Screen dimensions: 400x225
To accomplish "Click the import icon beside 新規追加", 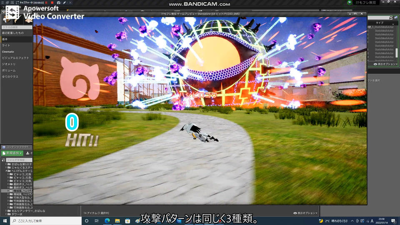I will pos(27,153).
